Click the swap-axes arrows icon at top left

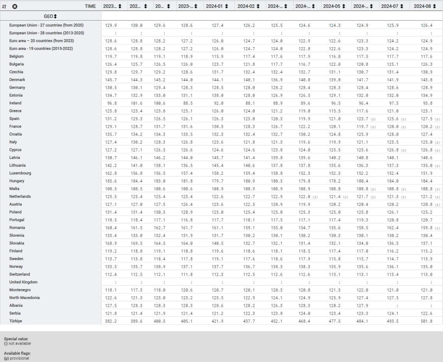pos(4,6)
